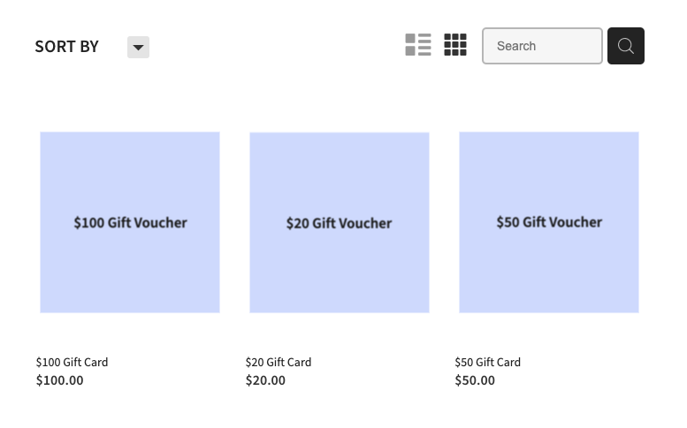687x428 pixels.
Task: Click the top-left square of list view icon
Action: point(410,39)
